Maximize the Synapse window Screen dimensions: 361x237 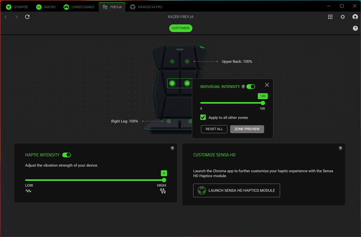342,6
